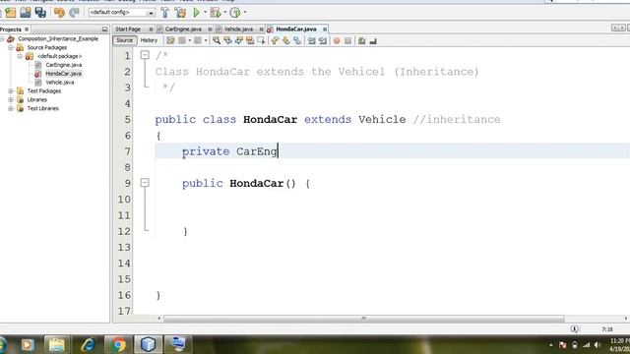Screen dimensions: 630x354
Task: Click the Comment icon in editor toolbar
Action: click(362, 40)
